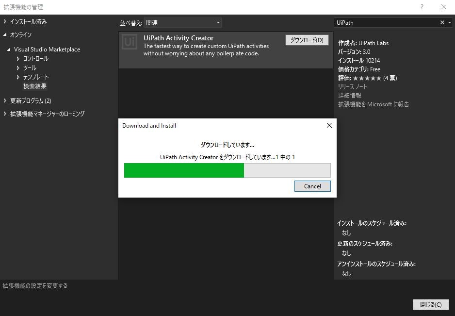This screenshot has height=316, width=455.
Task: Expand the ツール node
Action: 18,68
